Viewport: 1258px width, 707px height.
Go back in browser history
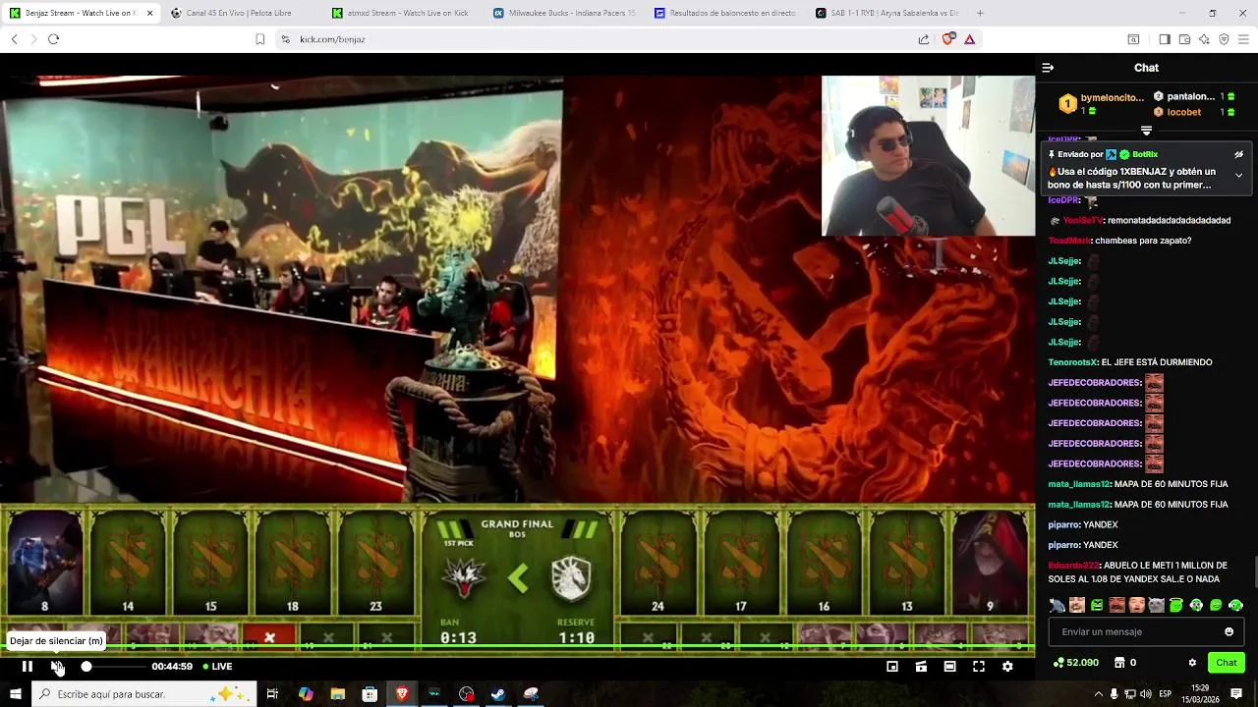[x=14, y=39]
